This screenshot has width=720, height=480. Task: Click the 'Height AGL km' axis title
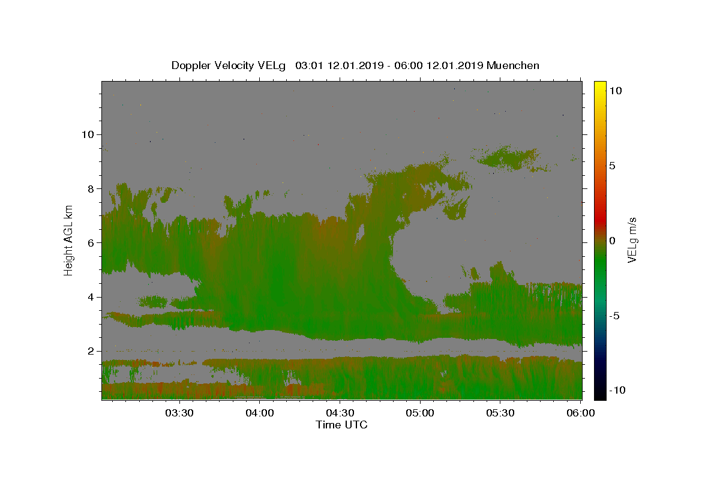point(68,239)
